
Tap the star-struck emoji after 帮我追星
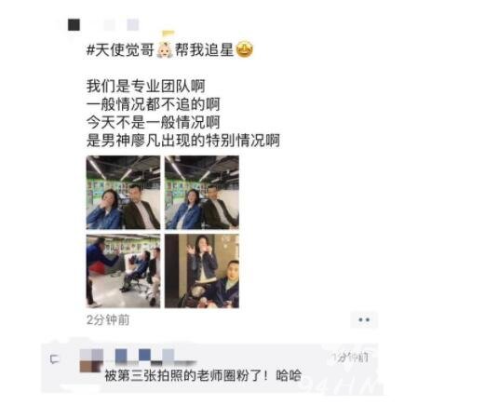(x=244, y=49)
